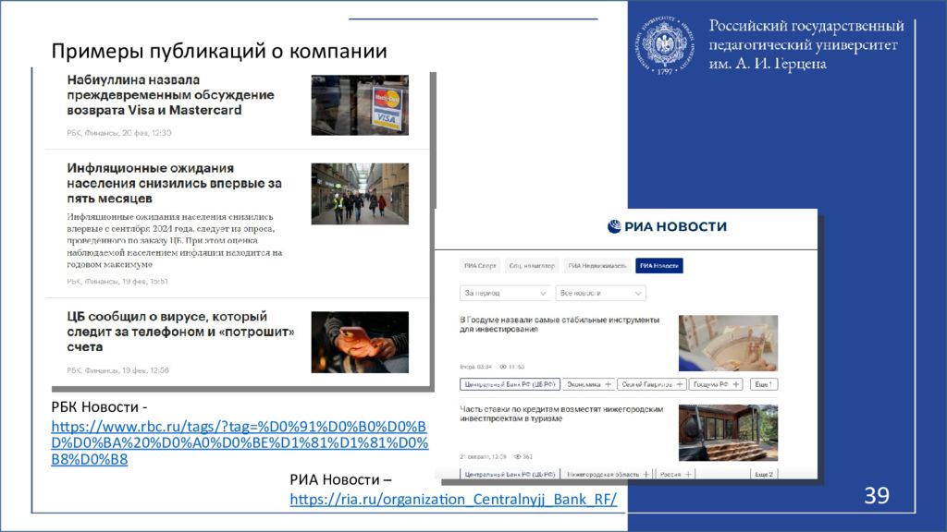Add the Сергей Гаврилов tag via plus icon
This screenshot has height=532, width=947.
click(x=680, y=384)
